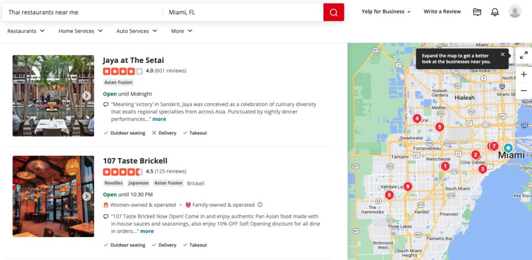Viewport: 532px width, 260px height.
Task: Open the Home Services dropdown menu
Action: (x=81, y=31)
